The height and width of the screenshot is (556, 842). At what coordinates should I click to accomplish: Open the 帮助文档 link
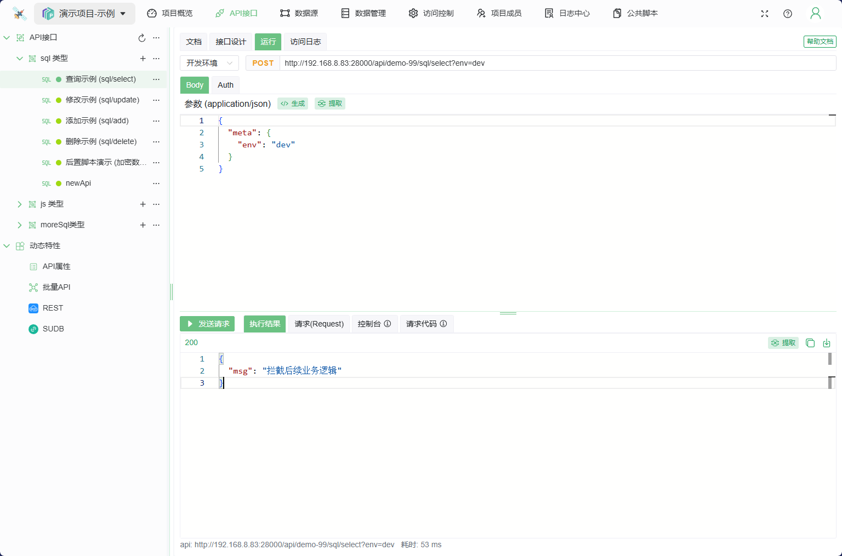pos(820,42)
